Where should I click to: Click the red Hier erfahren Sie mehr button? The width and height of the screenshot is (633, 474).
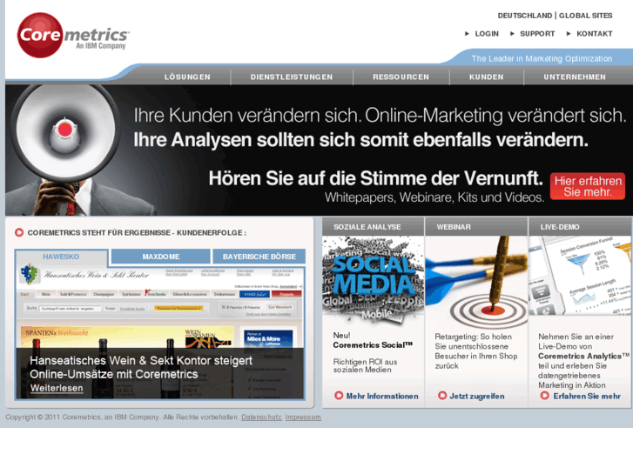point(588,186)
